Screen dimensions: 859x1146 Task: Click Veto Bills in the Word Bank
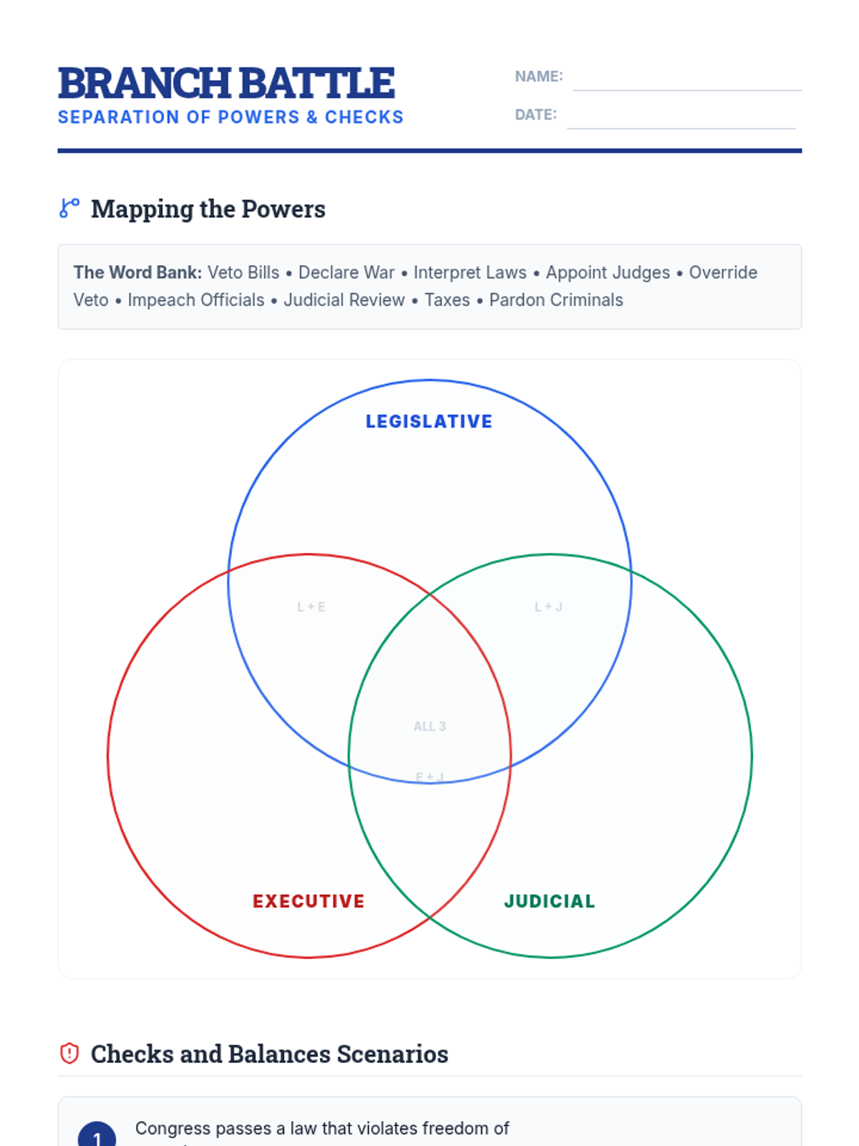pyautogui.click(x=243, y=273)
